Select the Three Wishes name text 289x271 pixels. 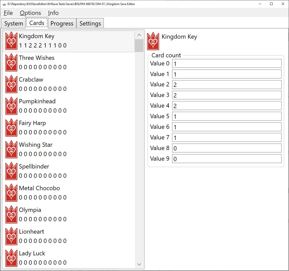[37, 58]
